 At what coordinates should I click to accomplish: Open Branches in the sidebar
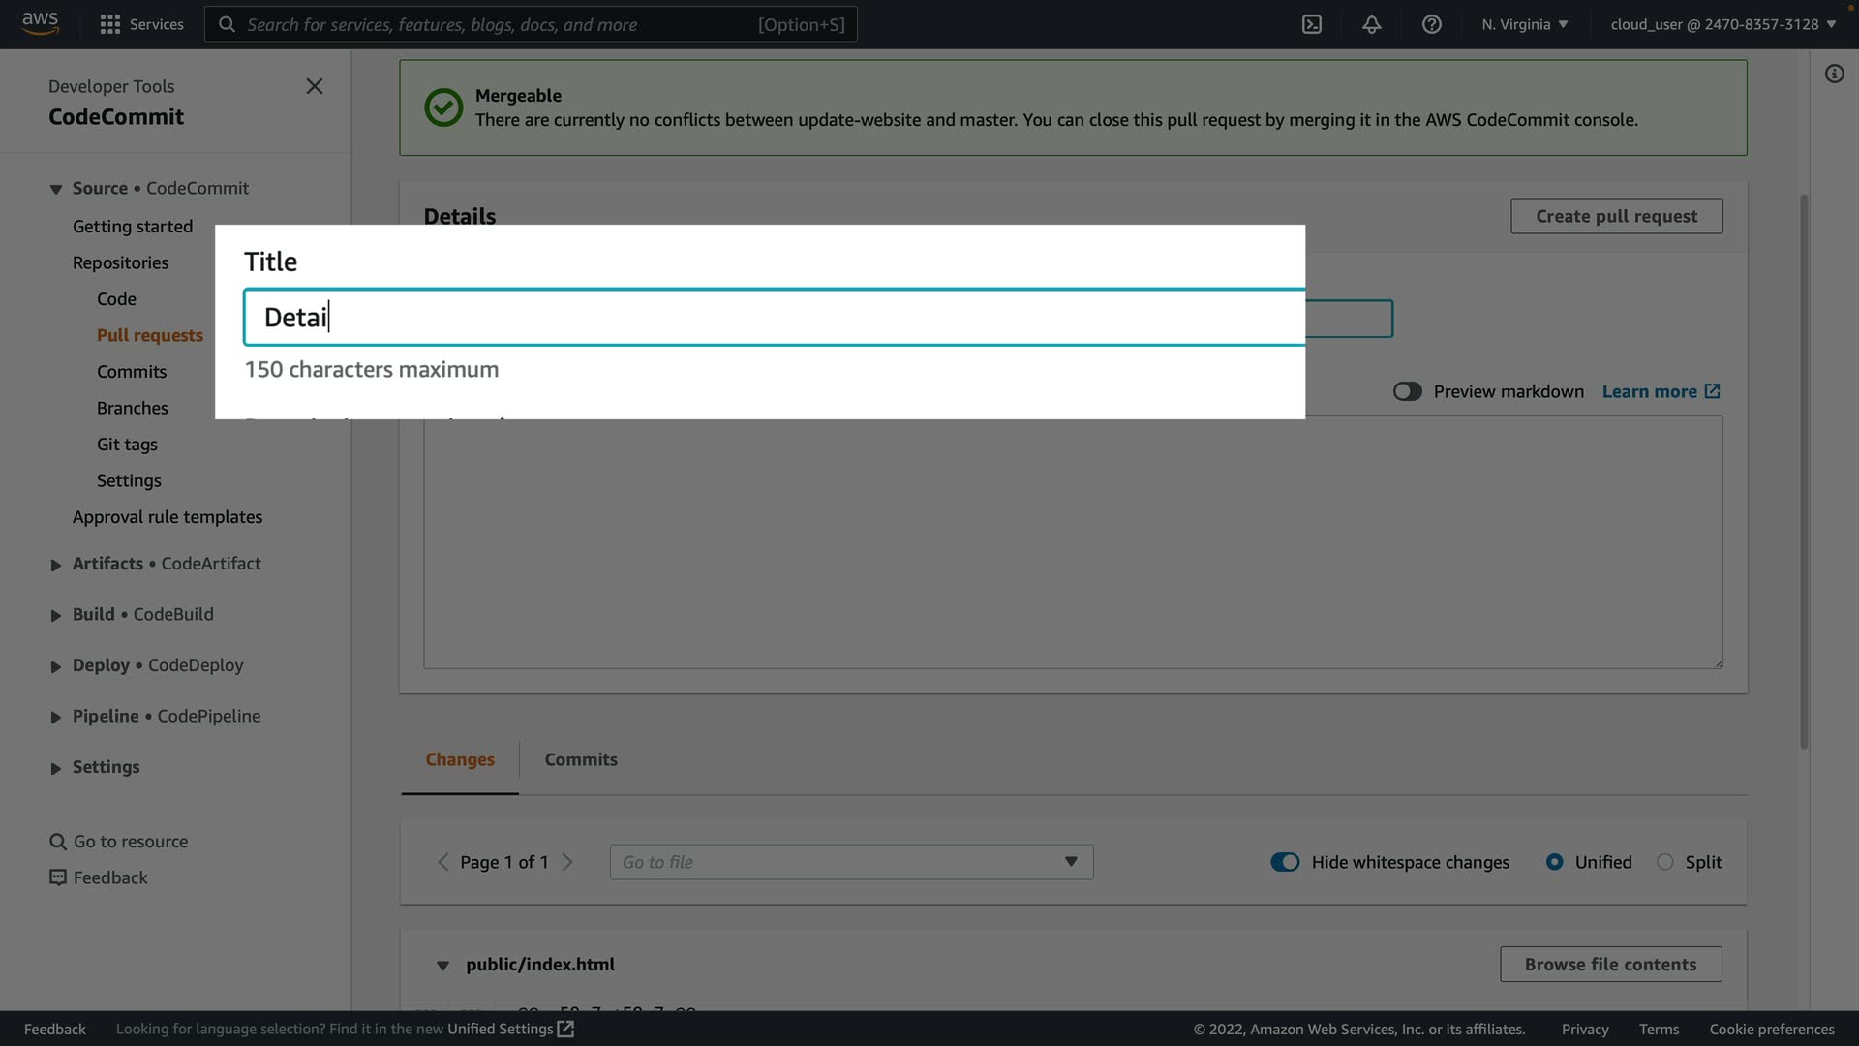click(132, 408)
